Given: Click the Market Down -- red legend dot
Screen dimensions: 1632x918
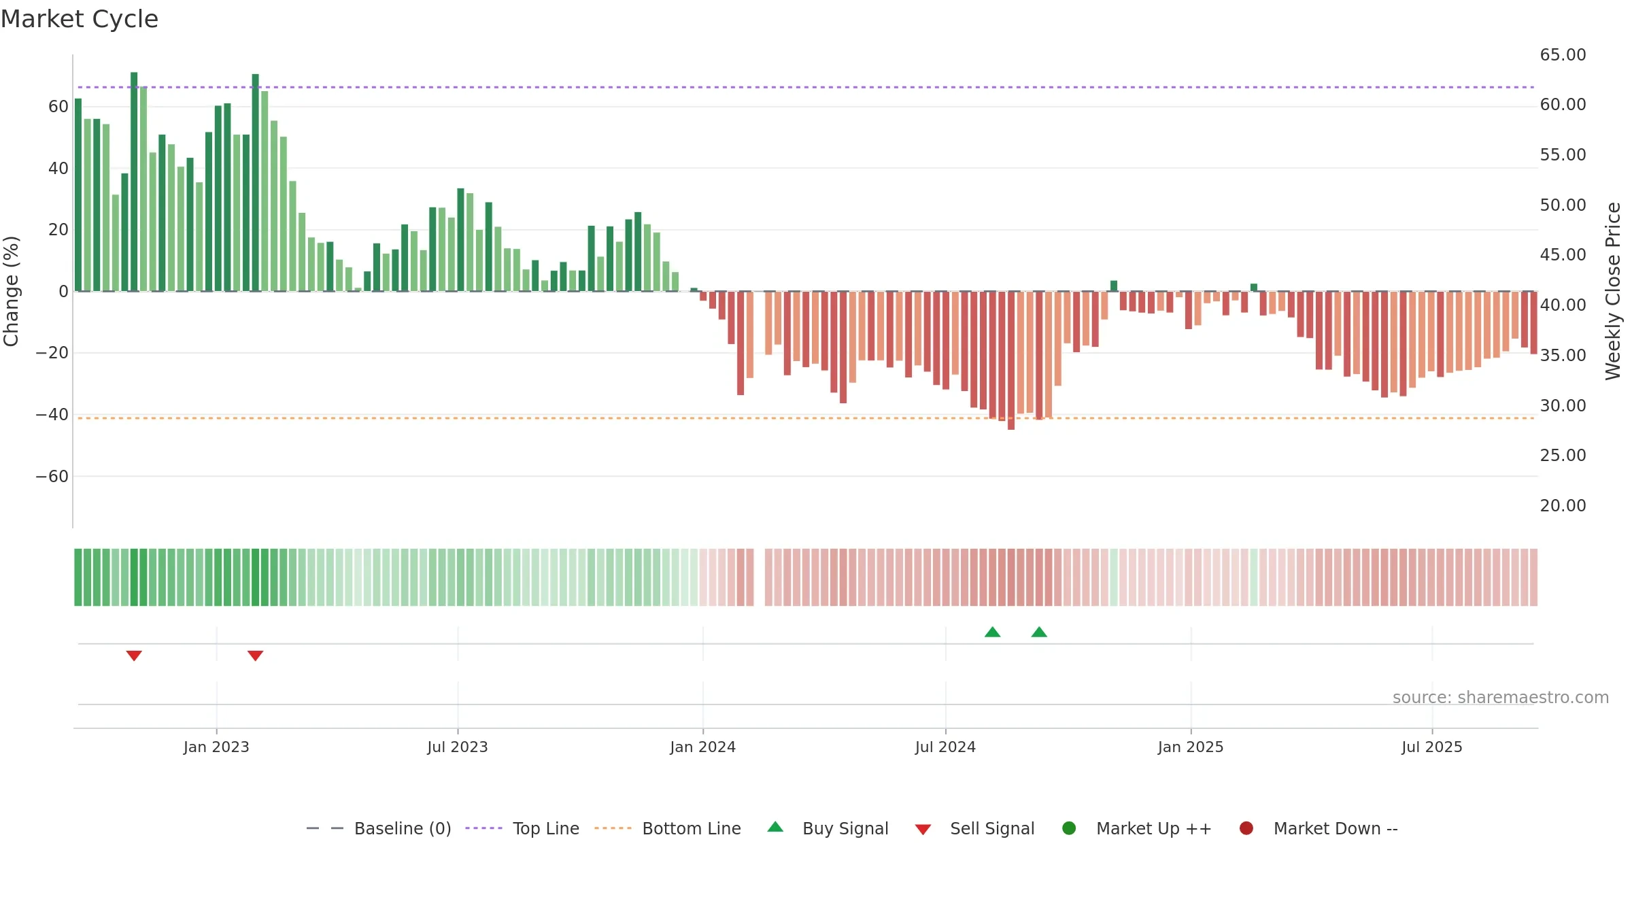Looking at the screenshot, I should click(x=1246, y=828).
